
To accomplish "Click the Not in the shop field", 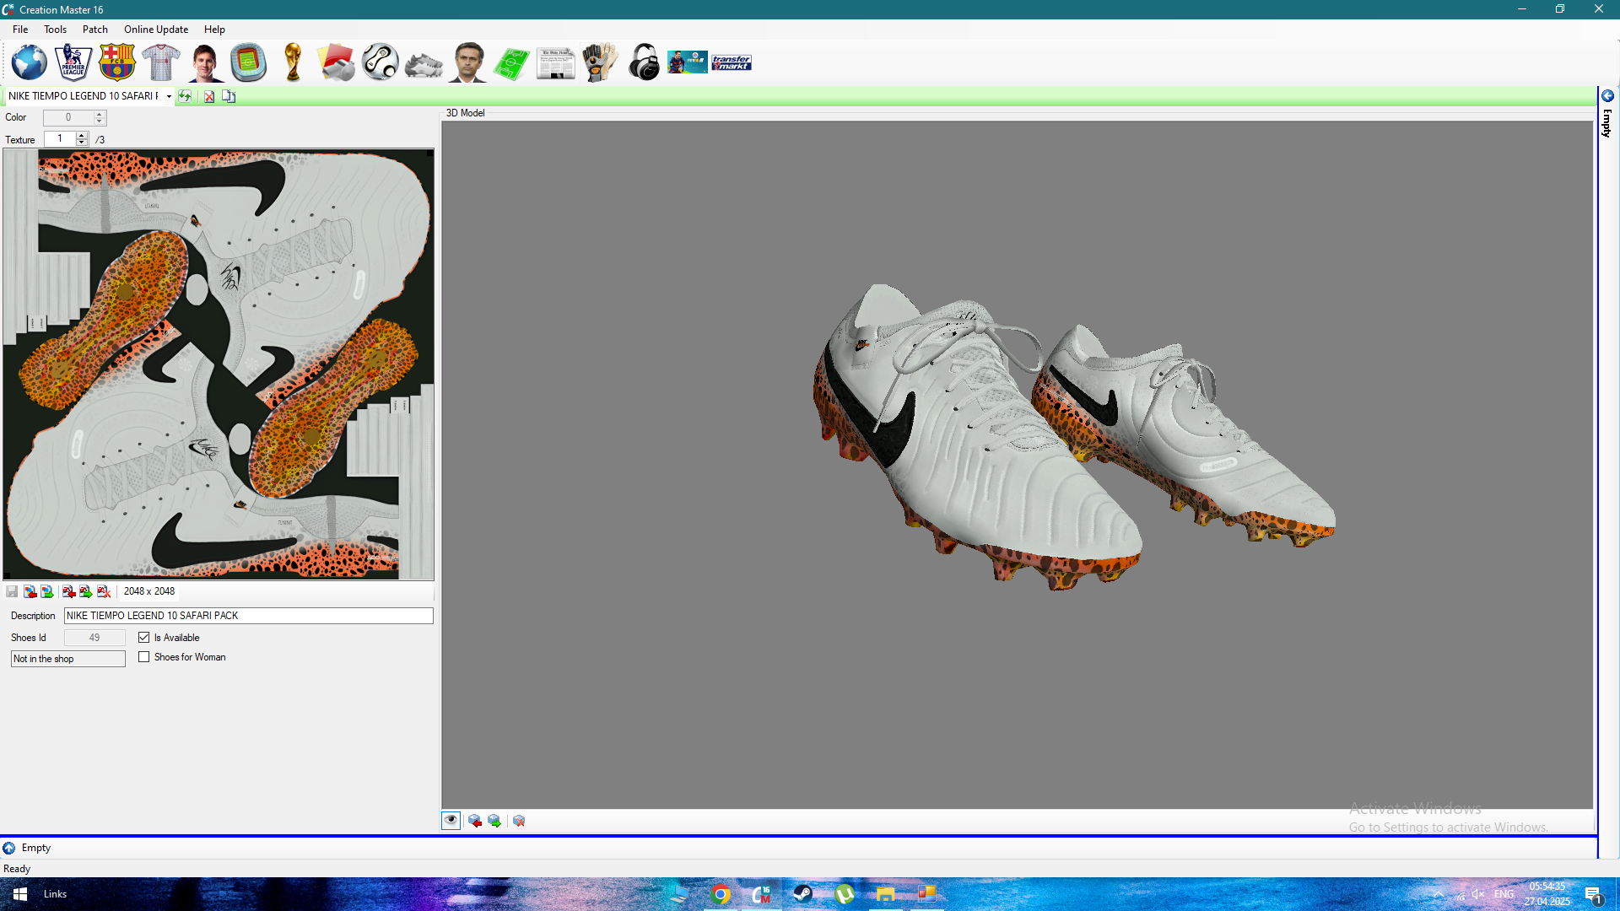I will click(68, 659).
